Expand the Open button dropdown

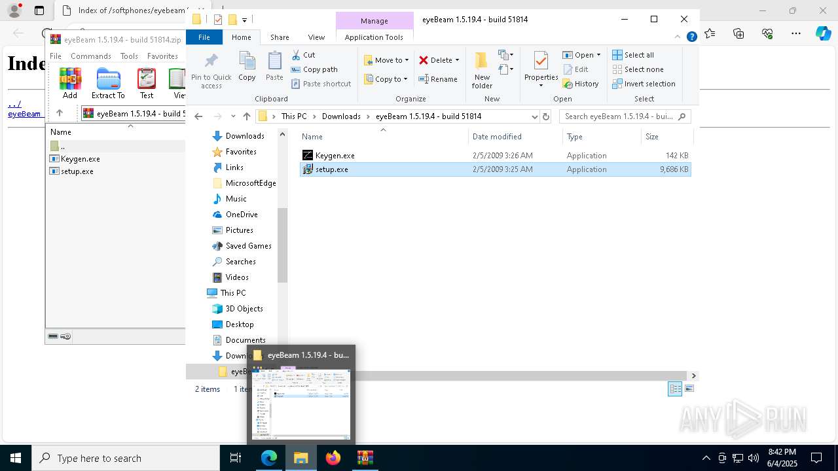pyautogui.click(x=598, y=55)
